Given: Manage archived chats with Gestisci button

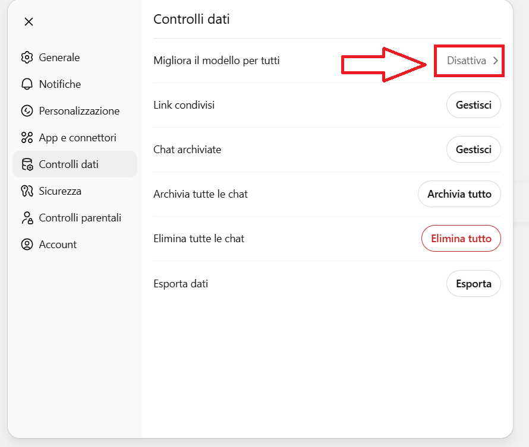Looking at the screenshot, I should (473, 150).
